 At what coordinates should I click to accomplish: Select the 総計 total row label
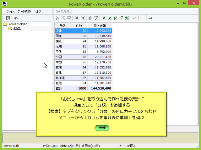(x=63, y=88)
